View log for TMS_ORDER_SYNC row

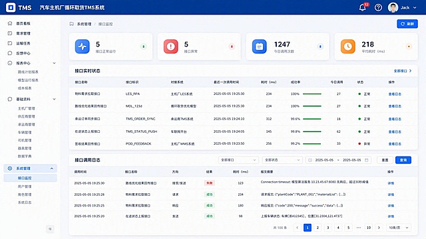(395, 119)
